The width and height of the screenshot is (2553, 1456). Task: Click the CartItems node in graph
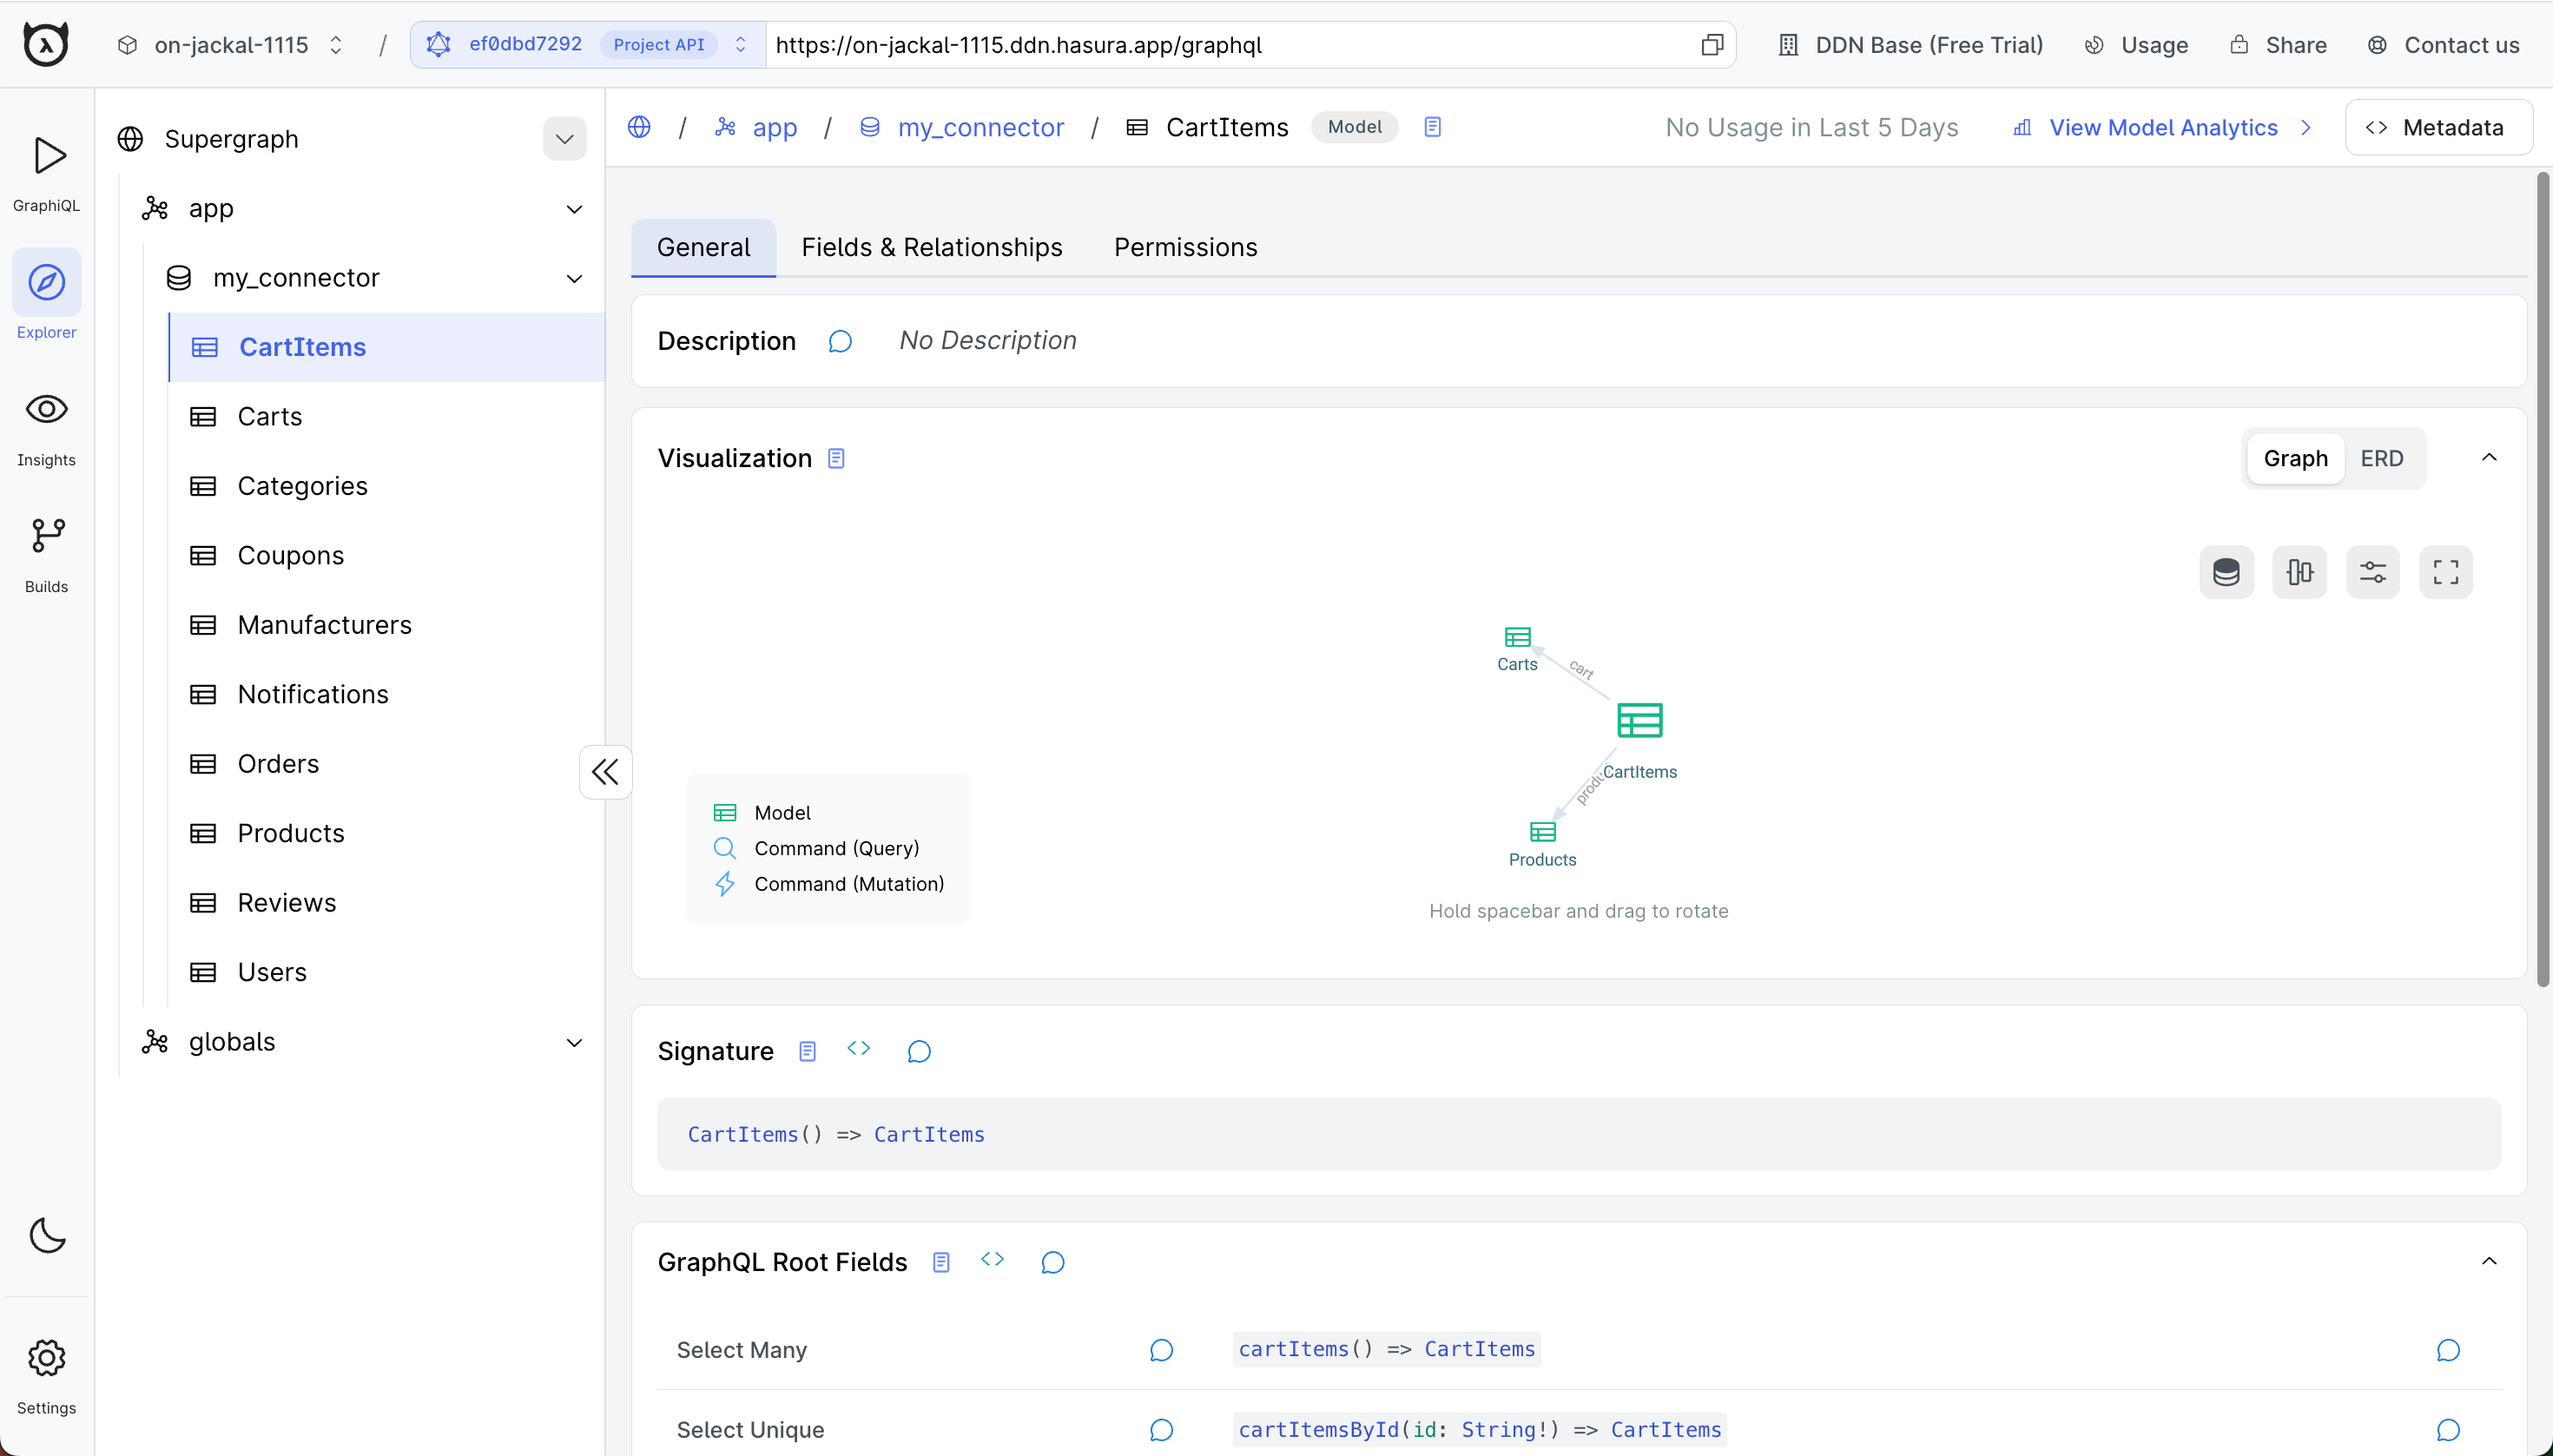(x=1640, y=720)
